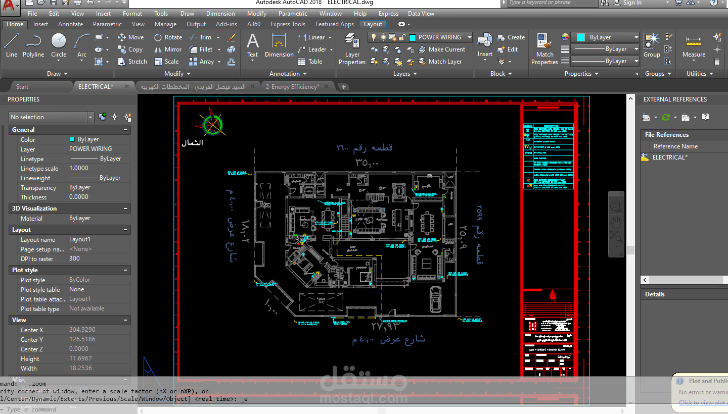Click the Group tool
The height and width of the screenshot is (414, 728).
652,45
